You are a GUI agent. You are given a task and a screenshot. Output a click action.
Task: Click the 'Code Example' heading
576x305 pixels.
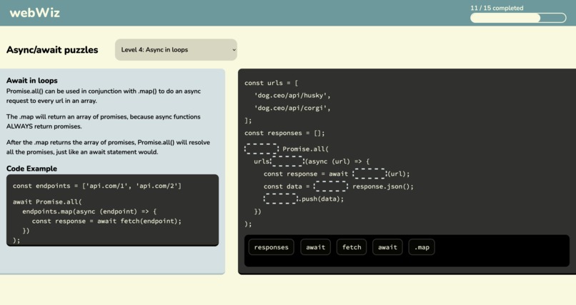(31, 169)
